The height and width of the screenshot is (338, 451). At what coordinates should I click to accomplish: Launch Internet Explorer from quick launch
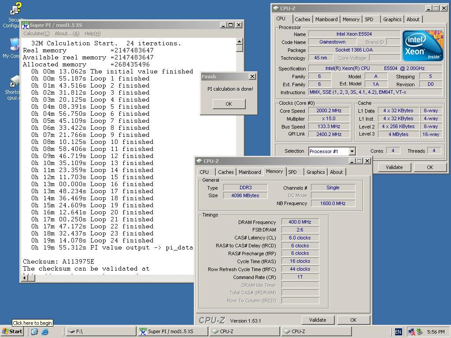pyautogui.click(x=45, y=332)
